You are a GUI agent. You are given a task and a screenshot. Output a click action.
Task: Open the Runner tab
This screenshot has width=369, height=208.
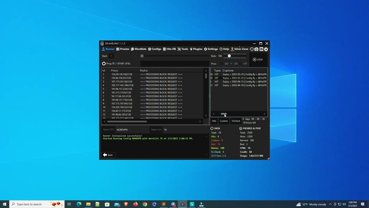pos(108,49)
